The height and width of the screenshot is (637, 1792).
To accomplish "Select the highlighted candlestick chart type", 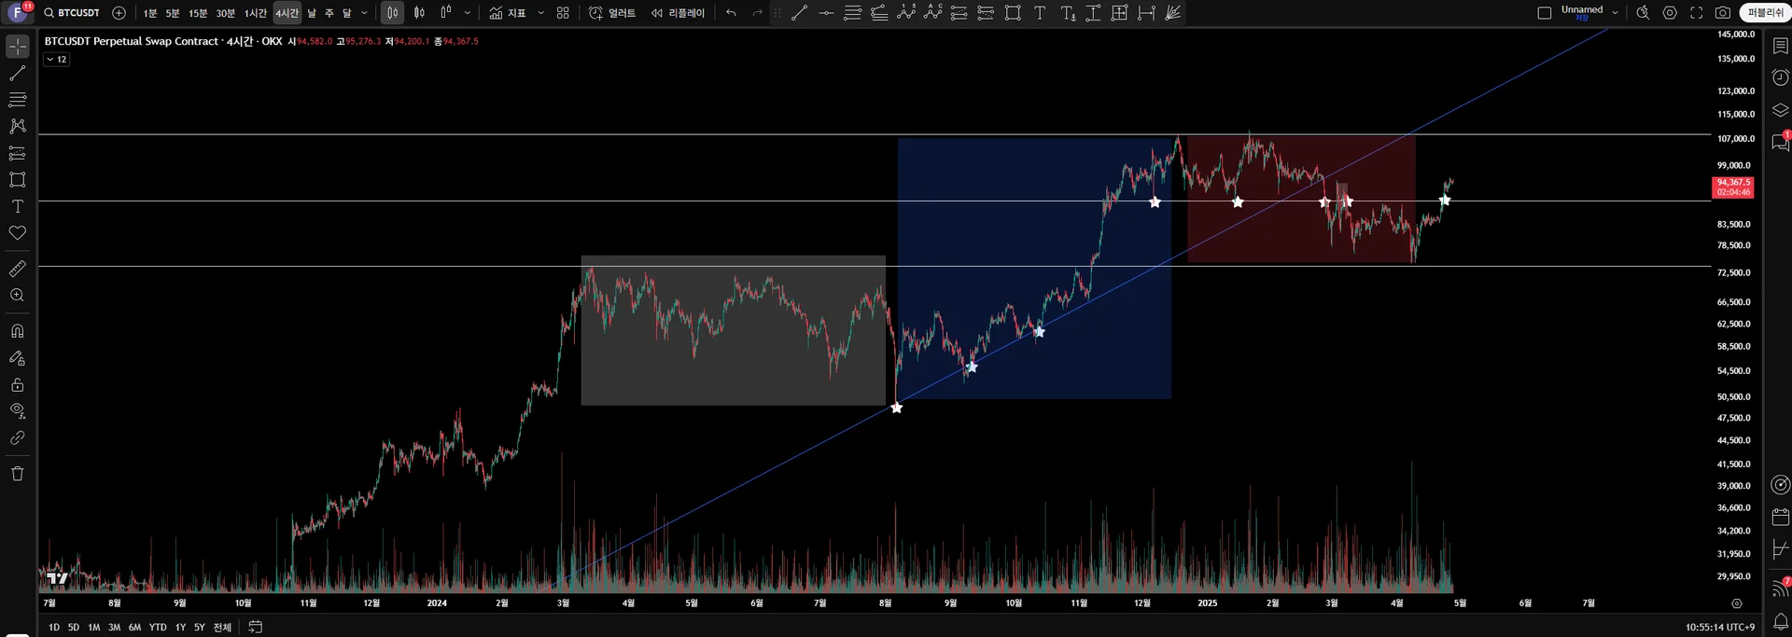I will point(393,13).
